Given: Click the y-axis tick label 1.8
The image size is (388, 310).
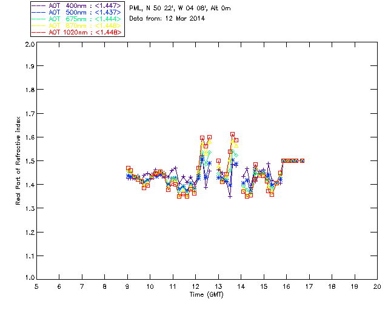Looking at the screenshot, I should [x=30, y=90].
